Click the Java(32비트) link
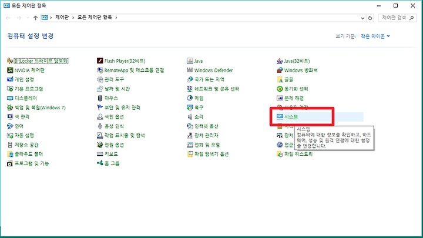423x238 pixels. 297,61
